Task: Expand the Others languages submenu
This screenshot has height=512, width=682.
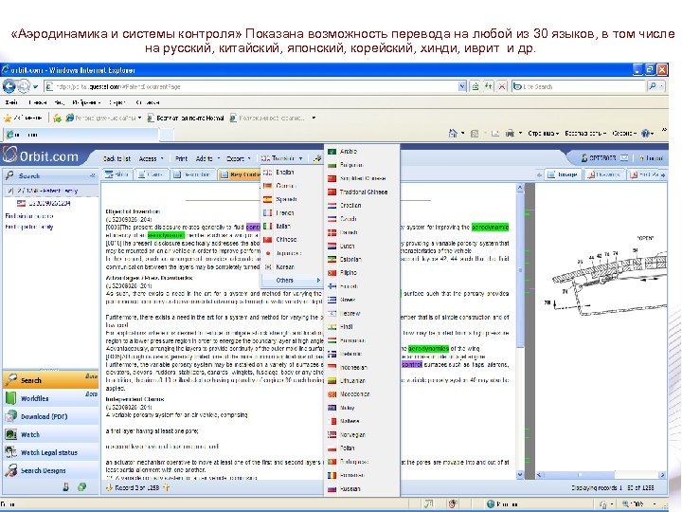Action: point(292,280)
